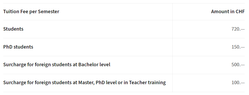Click the words 'Teacher training' in last row
The width and height of the screenshot is (249, 95).
pos(147,83)
